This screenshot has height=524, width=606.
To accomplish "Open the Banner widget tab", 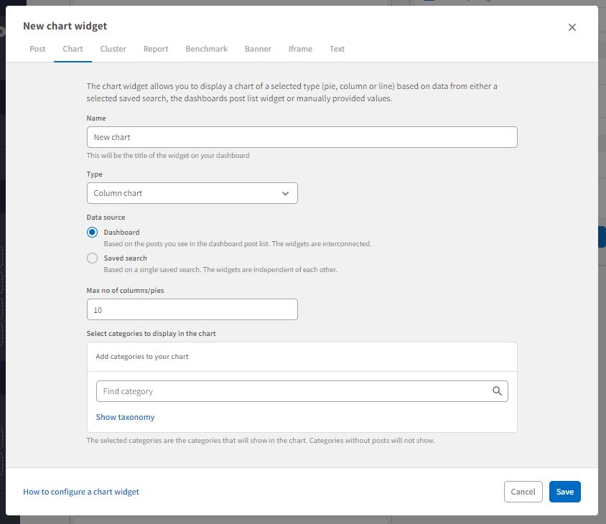I will pos(258,49).
